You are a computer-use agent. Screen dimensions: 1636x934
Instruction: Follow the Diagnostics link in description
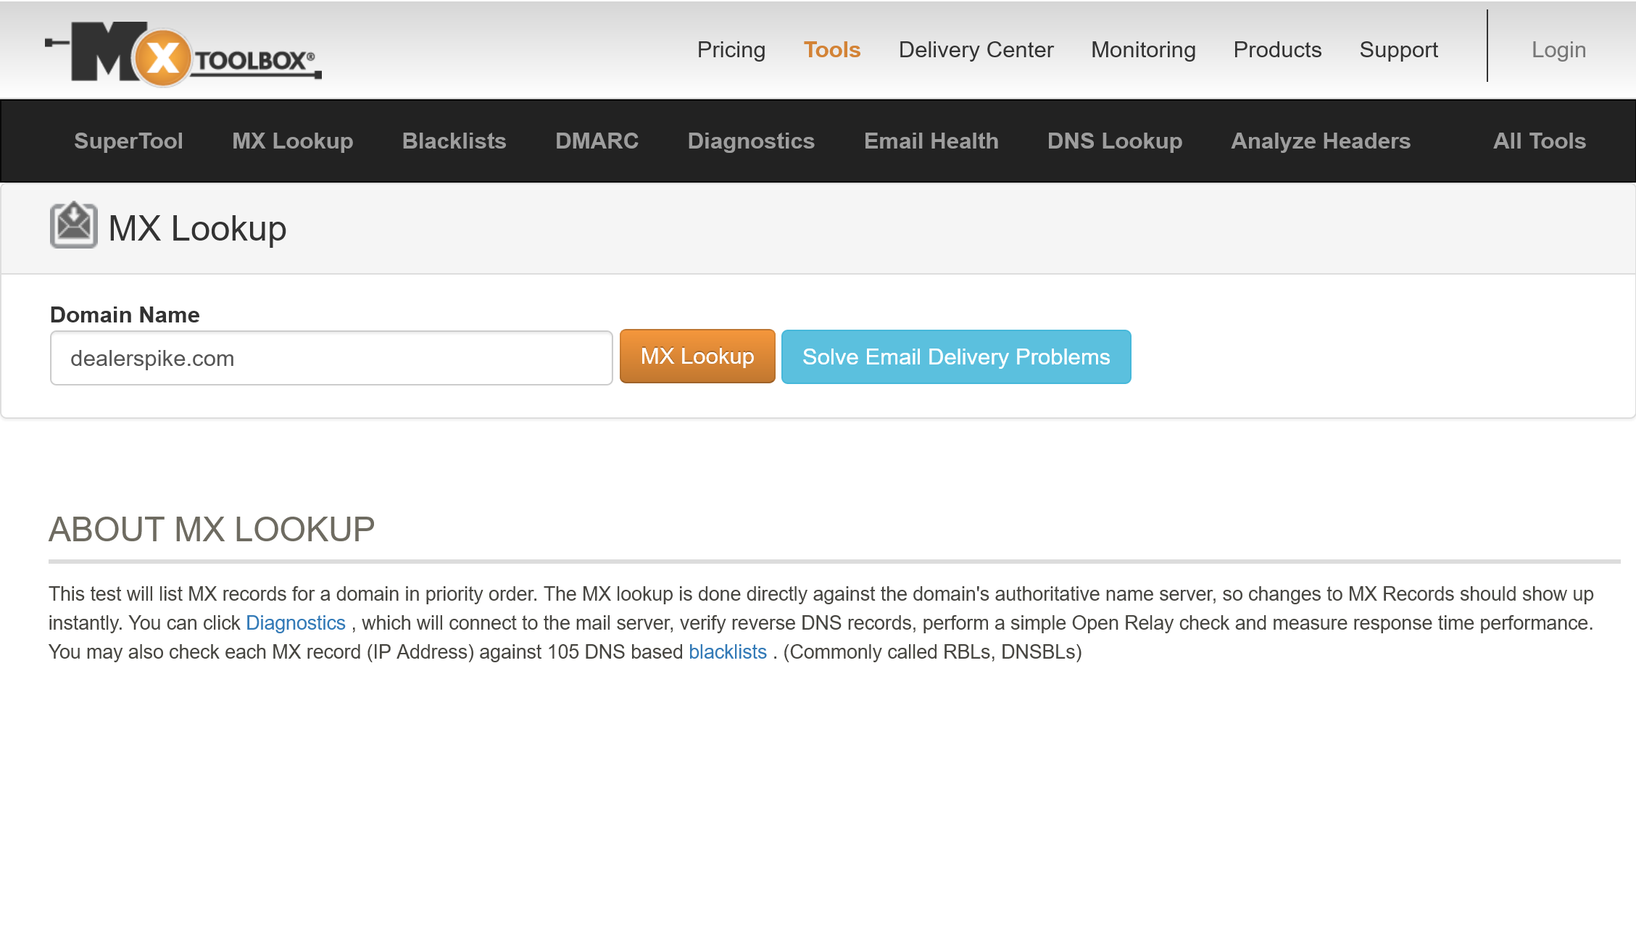point(296,622)
